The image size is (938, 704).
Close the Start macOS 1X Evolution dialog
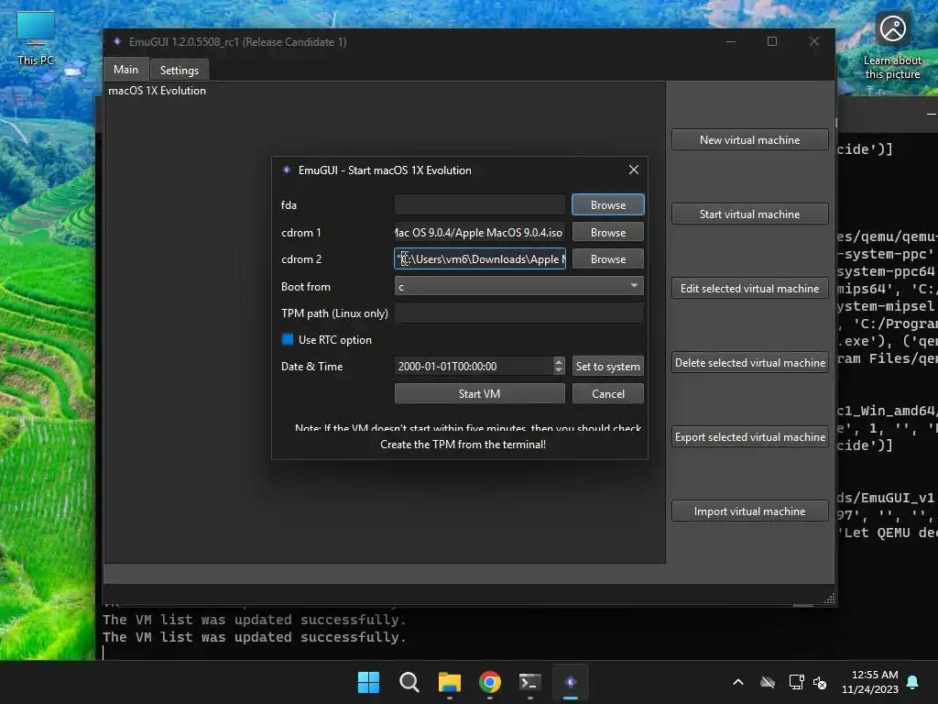click(634, 170)
